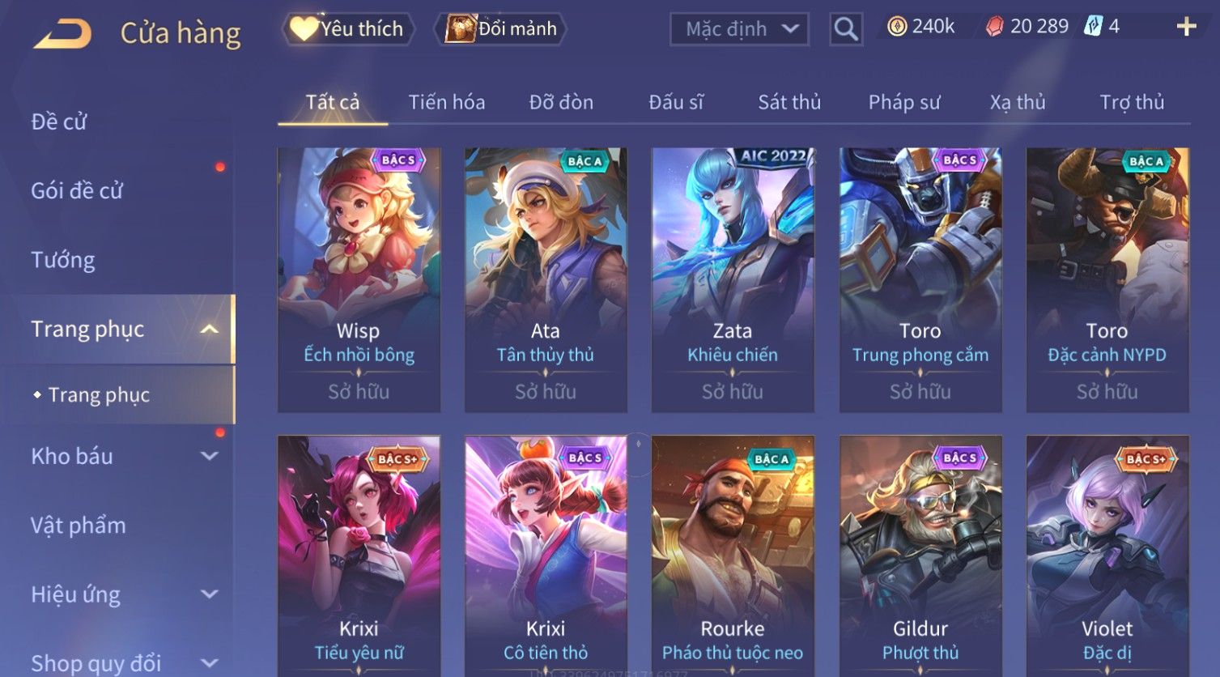The height and width of the screenshot is (677, 1220).
Task: Open Gói đề cử in sidebar
Action: 77,191
